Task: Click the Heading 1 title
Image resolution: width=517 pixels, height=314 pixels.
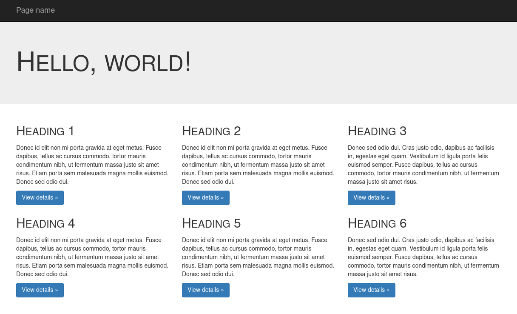Action: [45, 131]
